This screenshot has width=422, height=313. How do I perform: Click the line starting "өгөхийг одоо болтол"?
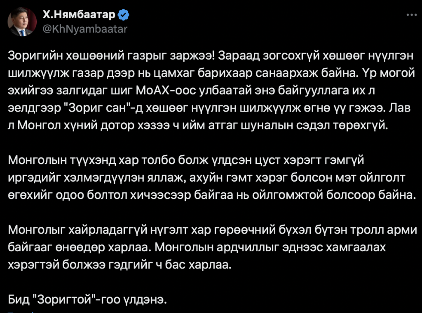click(210, 194)
